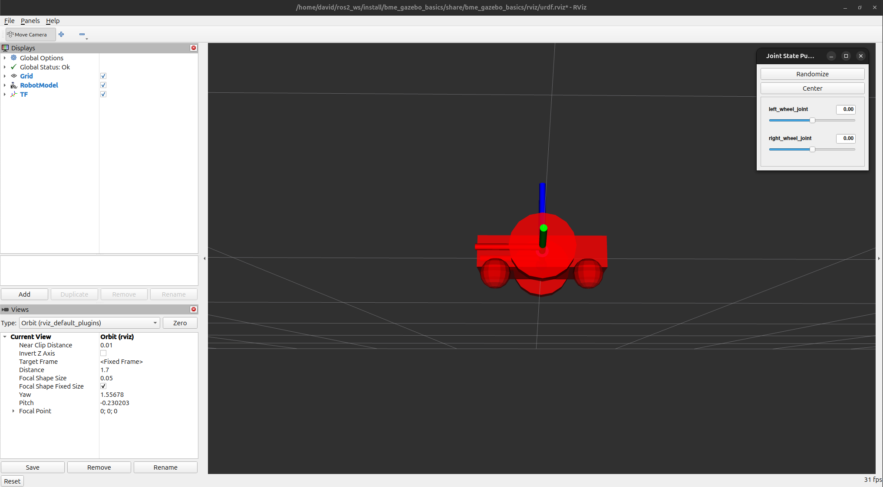Click the Grid display icon
883x487 pixels.
14,76
